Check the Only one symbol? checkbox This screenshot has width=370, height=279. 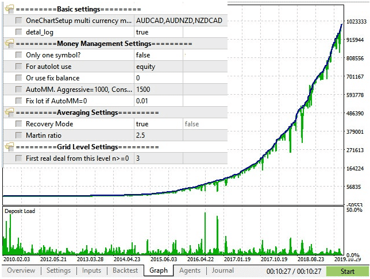coord(18,55)
